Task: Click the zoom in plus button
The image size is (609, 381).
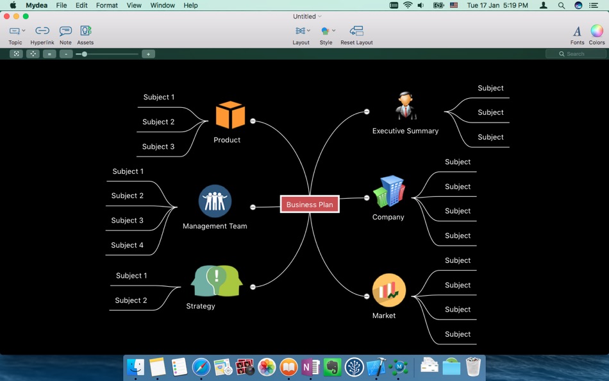Action: 148,54
